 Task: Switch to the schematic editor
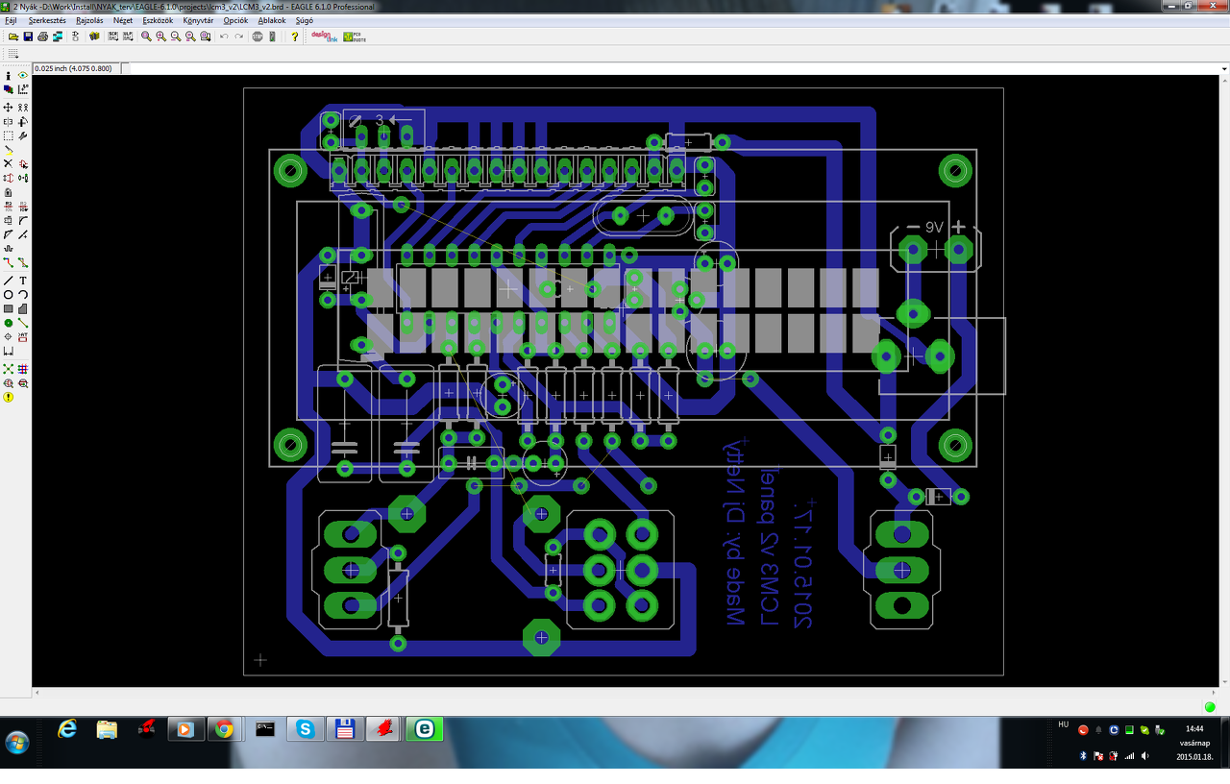[x=76, y=37]
